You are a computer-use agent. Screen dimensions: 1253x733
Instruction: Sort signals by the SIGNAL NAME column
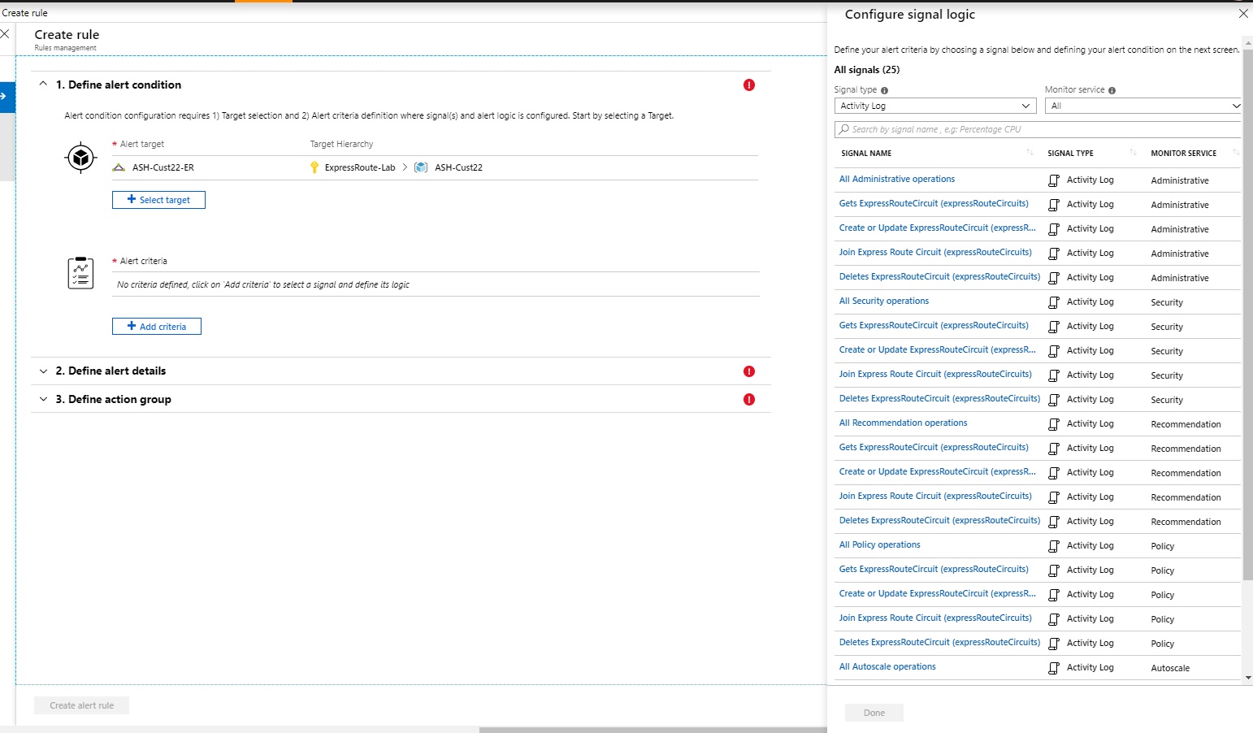pos(1030,153)
